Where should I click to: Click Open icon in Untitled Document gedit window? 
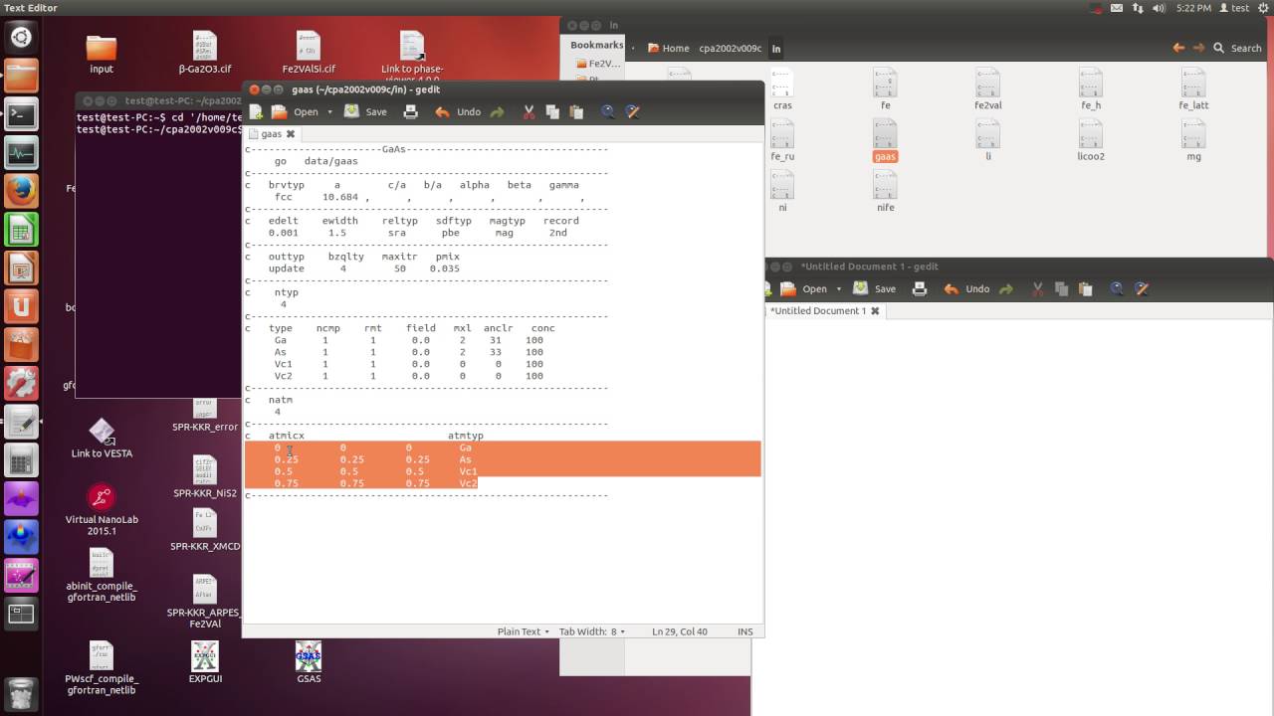(788, 289)
